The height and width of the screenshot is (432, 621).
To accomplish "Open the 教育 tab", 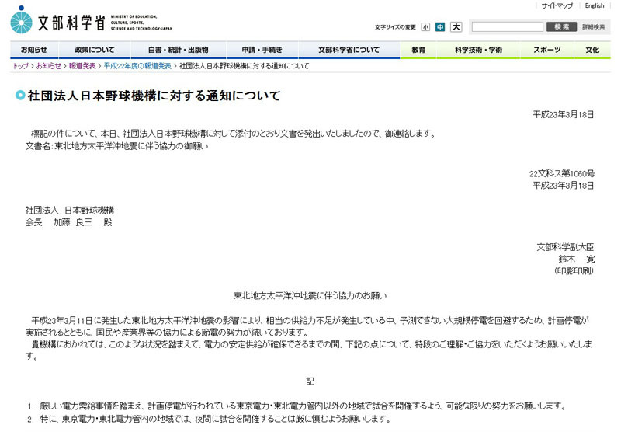I will [x=418, y=50].
